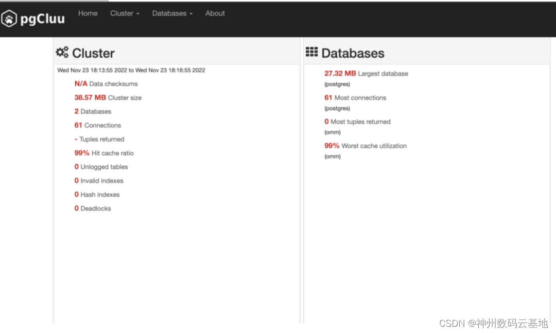Click the Databases grid icon
Screen dimensions: 556x333
pyautogui.click(x=311, y=52)
